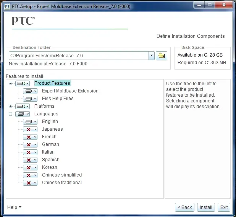Select Chinese traditional in the languages list
236x217 pixels.
pos(62,183)
